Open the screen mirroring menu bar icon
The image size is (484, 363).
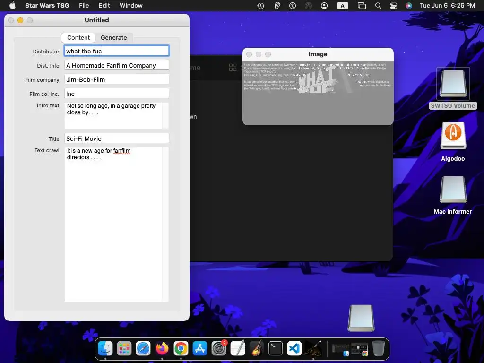362,6
